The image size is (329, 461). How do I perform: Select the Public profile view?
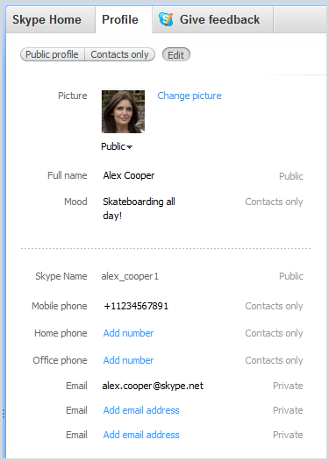click(53, 54)
